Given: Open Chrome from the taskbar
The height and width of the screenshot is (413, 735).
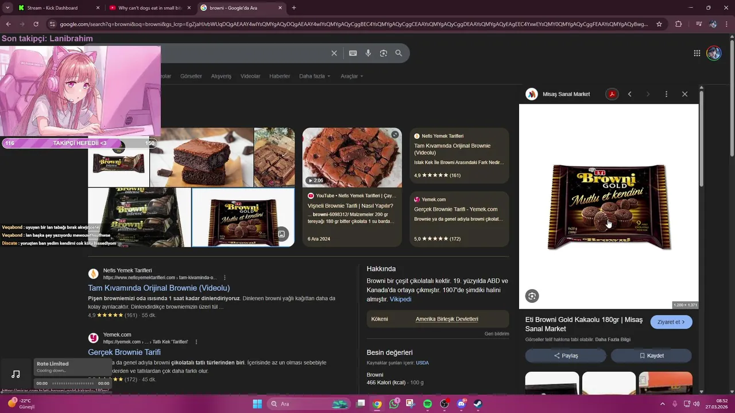Looking at the screenshot, I should (x=377, y=404).
